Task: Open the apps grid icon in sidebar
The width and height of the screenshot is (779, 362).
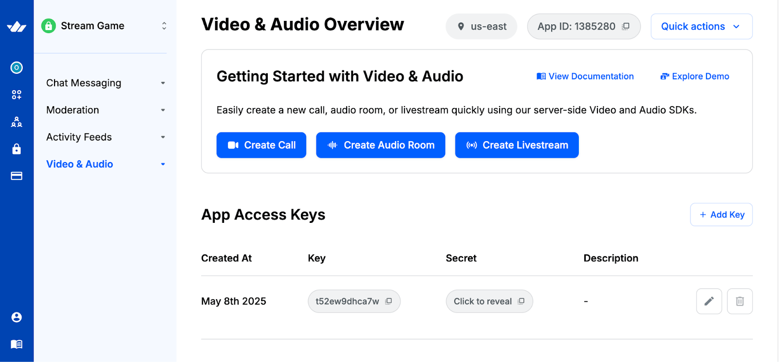Action: point(17,95)
